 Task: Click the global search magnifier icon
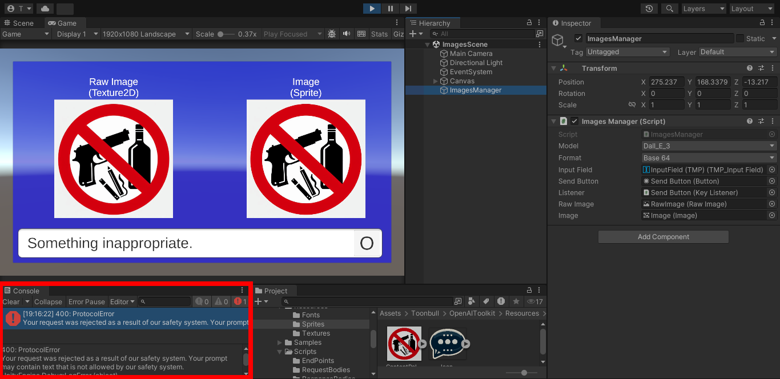[x=670, y=9]
